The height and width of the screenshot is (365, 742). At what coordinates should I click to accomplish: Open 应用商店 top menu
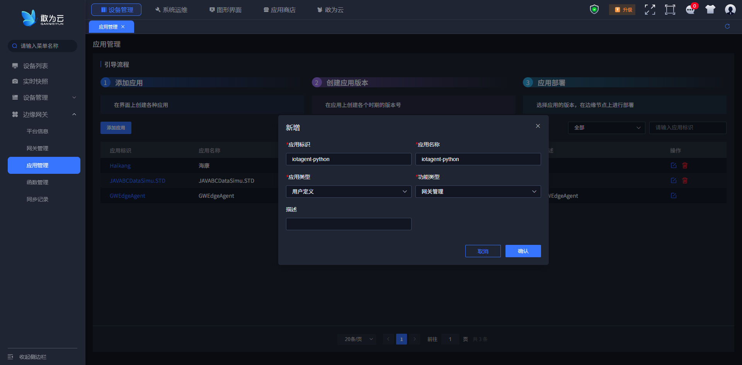click(x=279, y=10)
